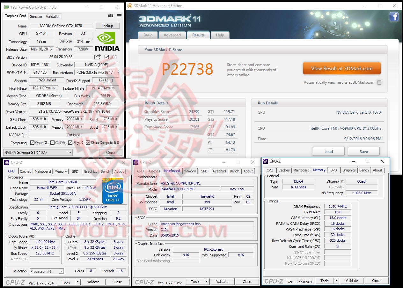
Task: Click the Core Speed value in CPU-Z
Action: click(45, 242)
